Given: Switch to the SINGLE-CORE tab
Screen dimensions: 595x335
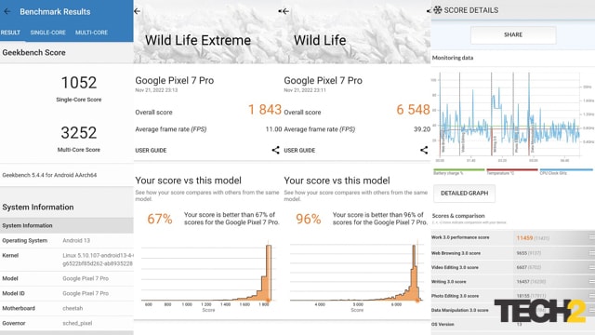Looking at the screenshot, I should point(47,33).
